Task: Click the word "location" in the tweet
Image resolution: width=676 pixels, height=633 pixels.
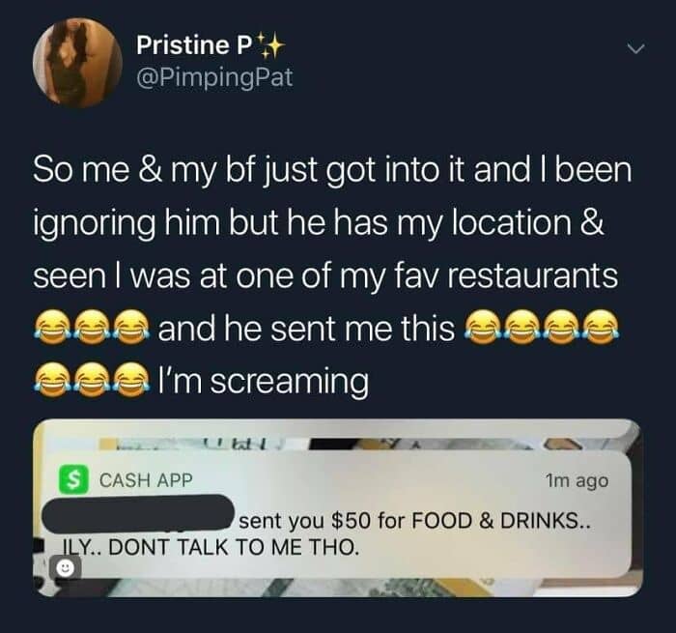Action: [511, 222]
